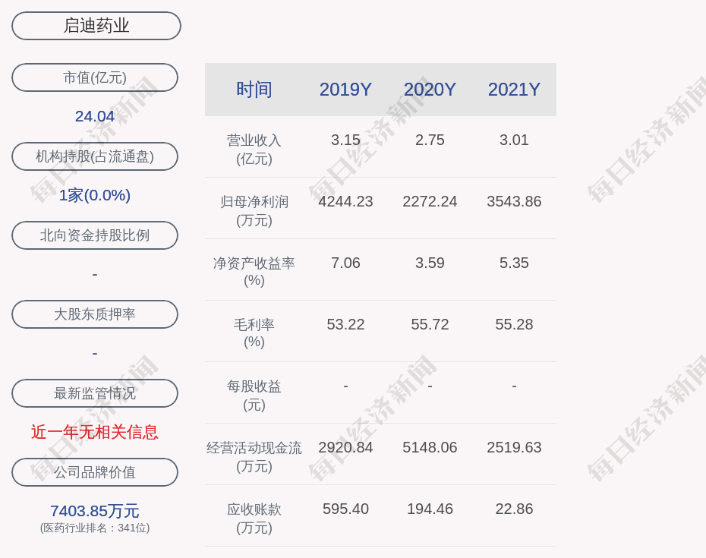Image resolution: width=706 pixels, height=558 pixels.
Task: Click the 经营活动现金流 2020Y value 5148.06
Action: pos(430,447)
